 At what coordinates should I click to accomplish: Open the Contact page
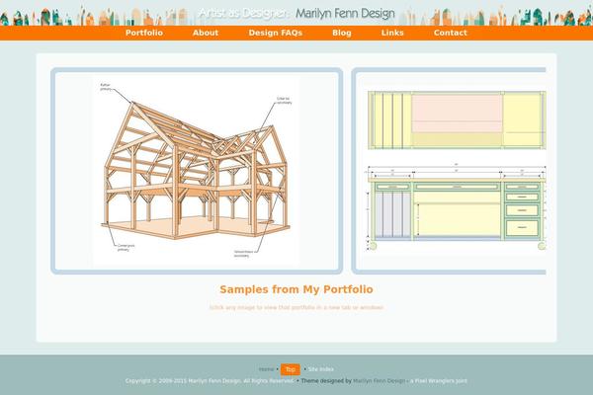coord(451,33)
